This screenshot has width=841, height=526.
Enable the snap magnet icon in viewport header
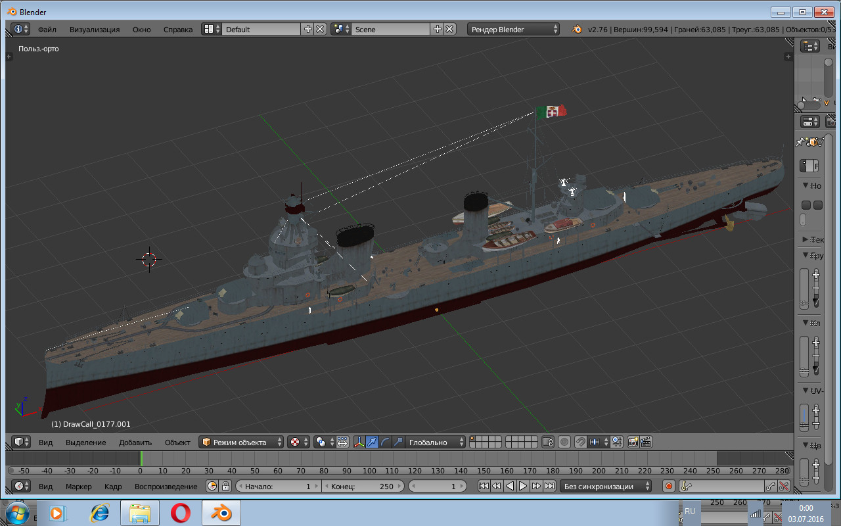580,442
